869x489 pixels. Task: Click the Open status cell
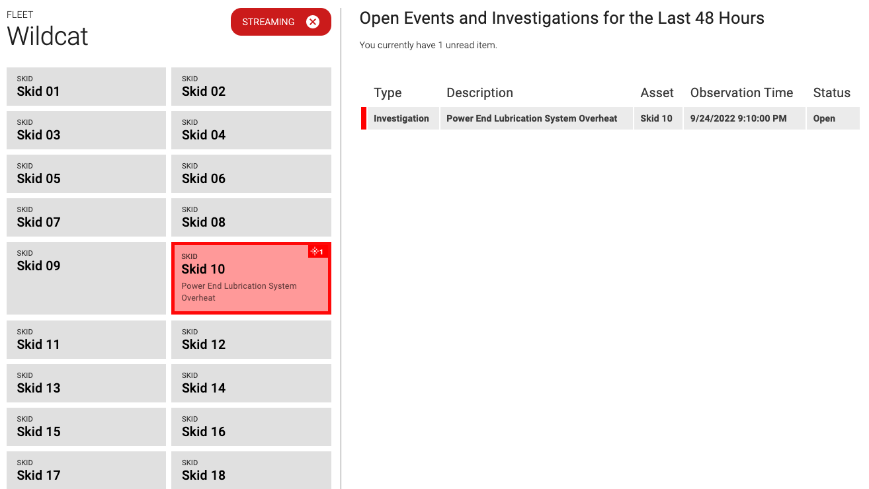[824, 119]
